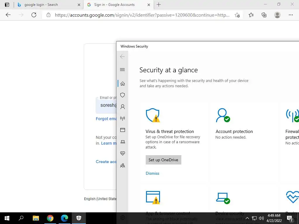Click Set up OneDrive button
This screenshot has height=224, width=299.
(x=164, y=160)
